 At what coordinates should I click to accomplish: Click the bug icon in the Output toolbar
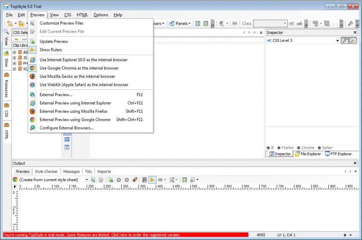[x=135, y=180]
